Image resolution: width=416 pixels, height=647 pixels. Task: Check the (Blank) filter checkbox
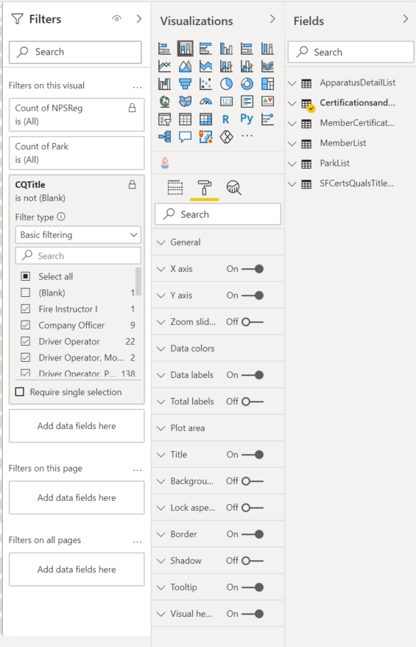(26, 293)
